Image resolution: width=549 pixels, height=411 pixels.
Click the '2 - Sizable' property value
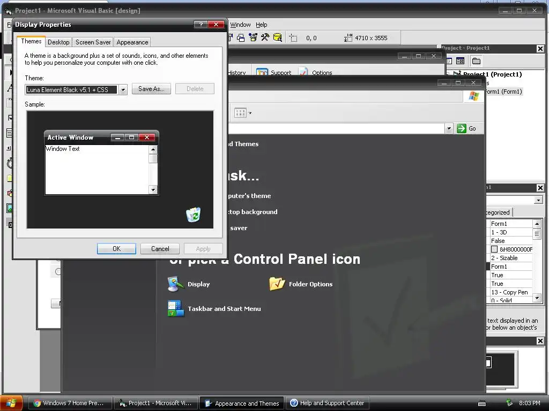pyautogui.click(x=504, y=258)
